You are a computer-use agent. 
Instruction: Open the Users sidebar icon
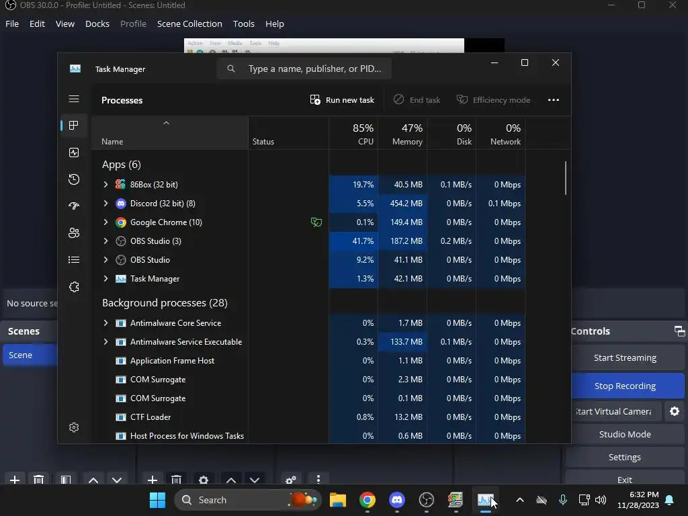[x=74, y=233]
